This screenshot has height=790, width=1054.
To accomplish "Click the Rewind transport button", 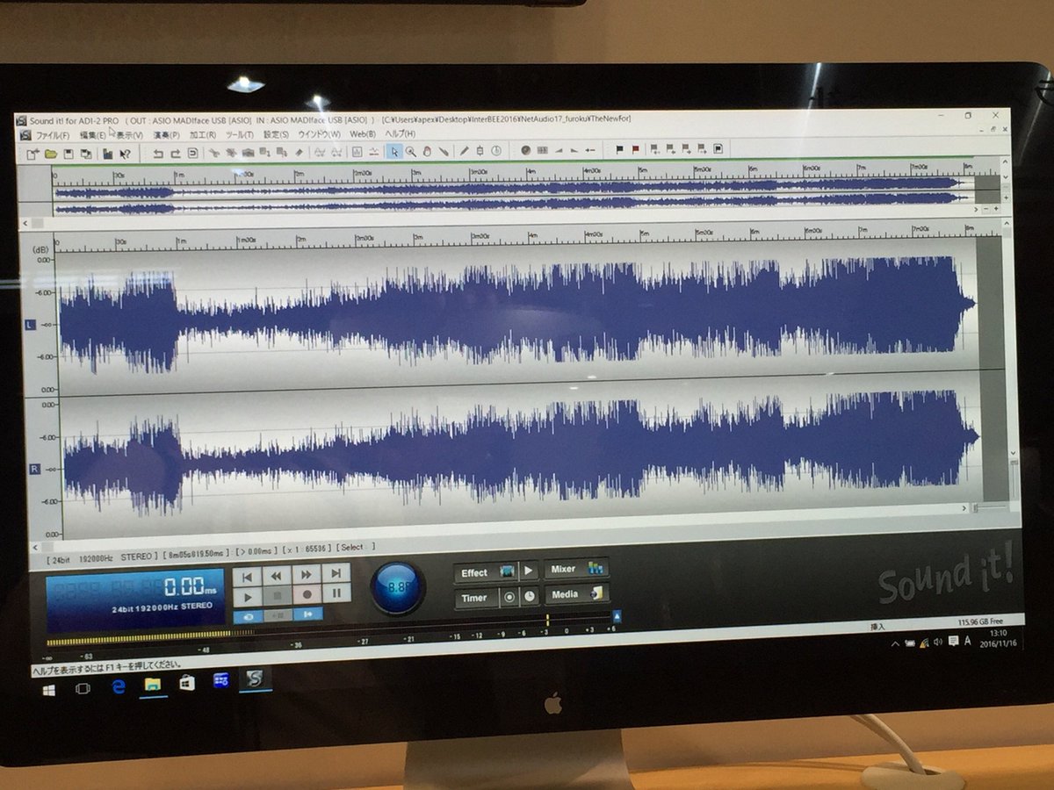I will [277, 576].
